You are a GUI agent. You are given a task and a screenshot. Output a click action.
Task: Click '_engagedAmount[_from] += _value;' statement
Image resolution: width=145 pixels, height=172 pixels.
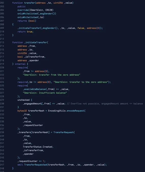[x=44, y=104]
